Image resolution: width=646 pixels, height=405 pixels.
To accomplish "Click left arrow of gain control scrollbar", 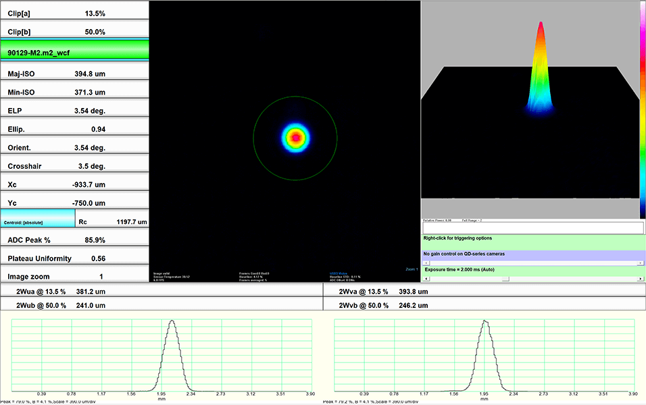I will 426,262.
